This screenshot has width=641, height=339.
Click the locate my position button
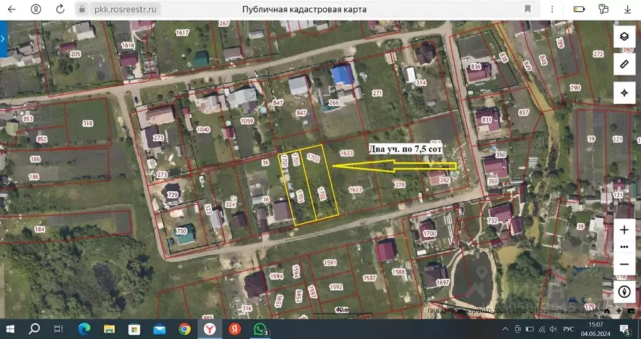click(x=624, y=93)
